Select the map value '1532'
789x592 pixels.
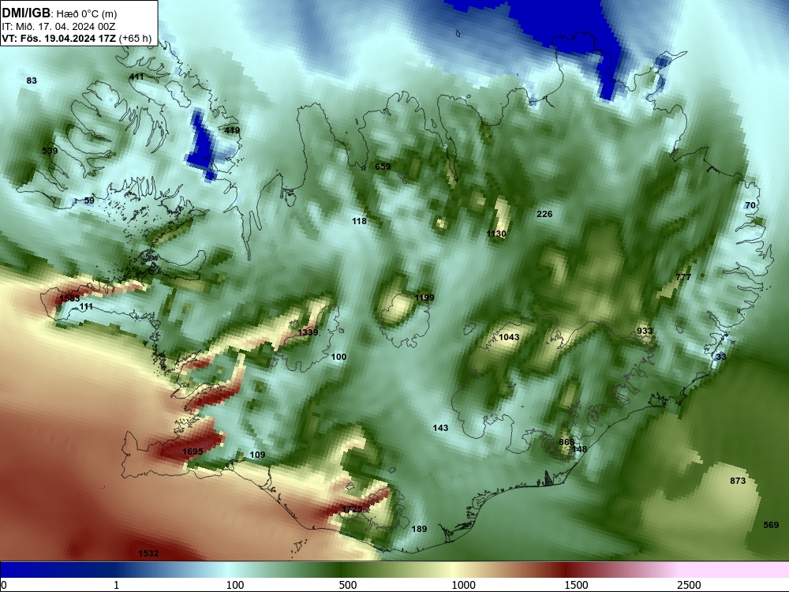pos(148,553)
